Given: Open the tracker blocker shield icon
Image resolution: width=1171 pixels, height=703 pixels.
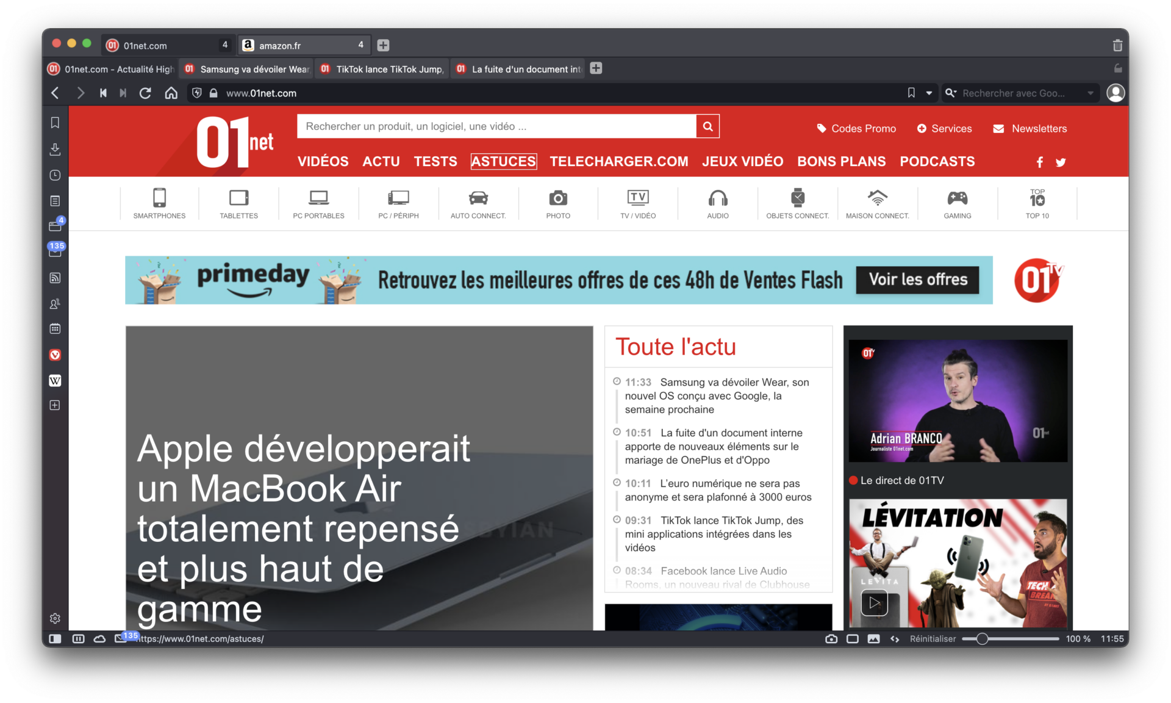Looking at the screenshot, I should [196, 93].
